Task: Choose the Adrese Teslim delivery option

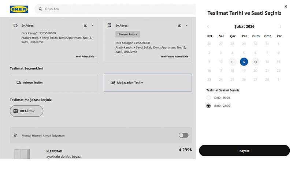Action: click(54, 83)
